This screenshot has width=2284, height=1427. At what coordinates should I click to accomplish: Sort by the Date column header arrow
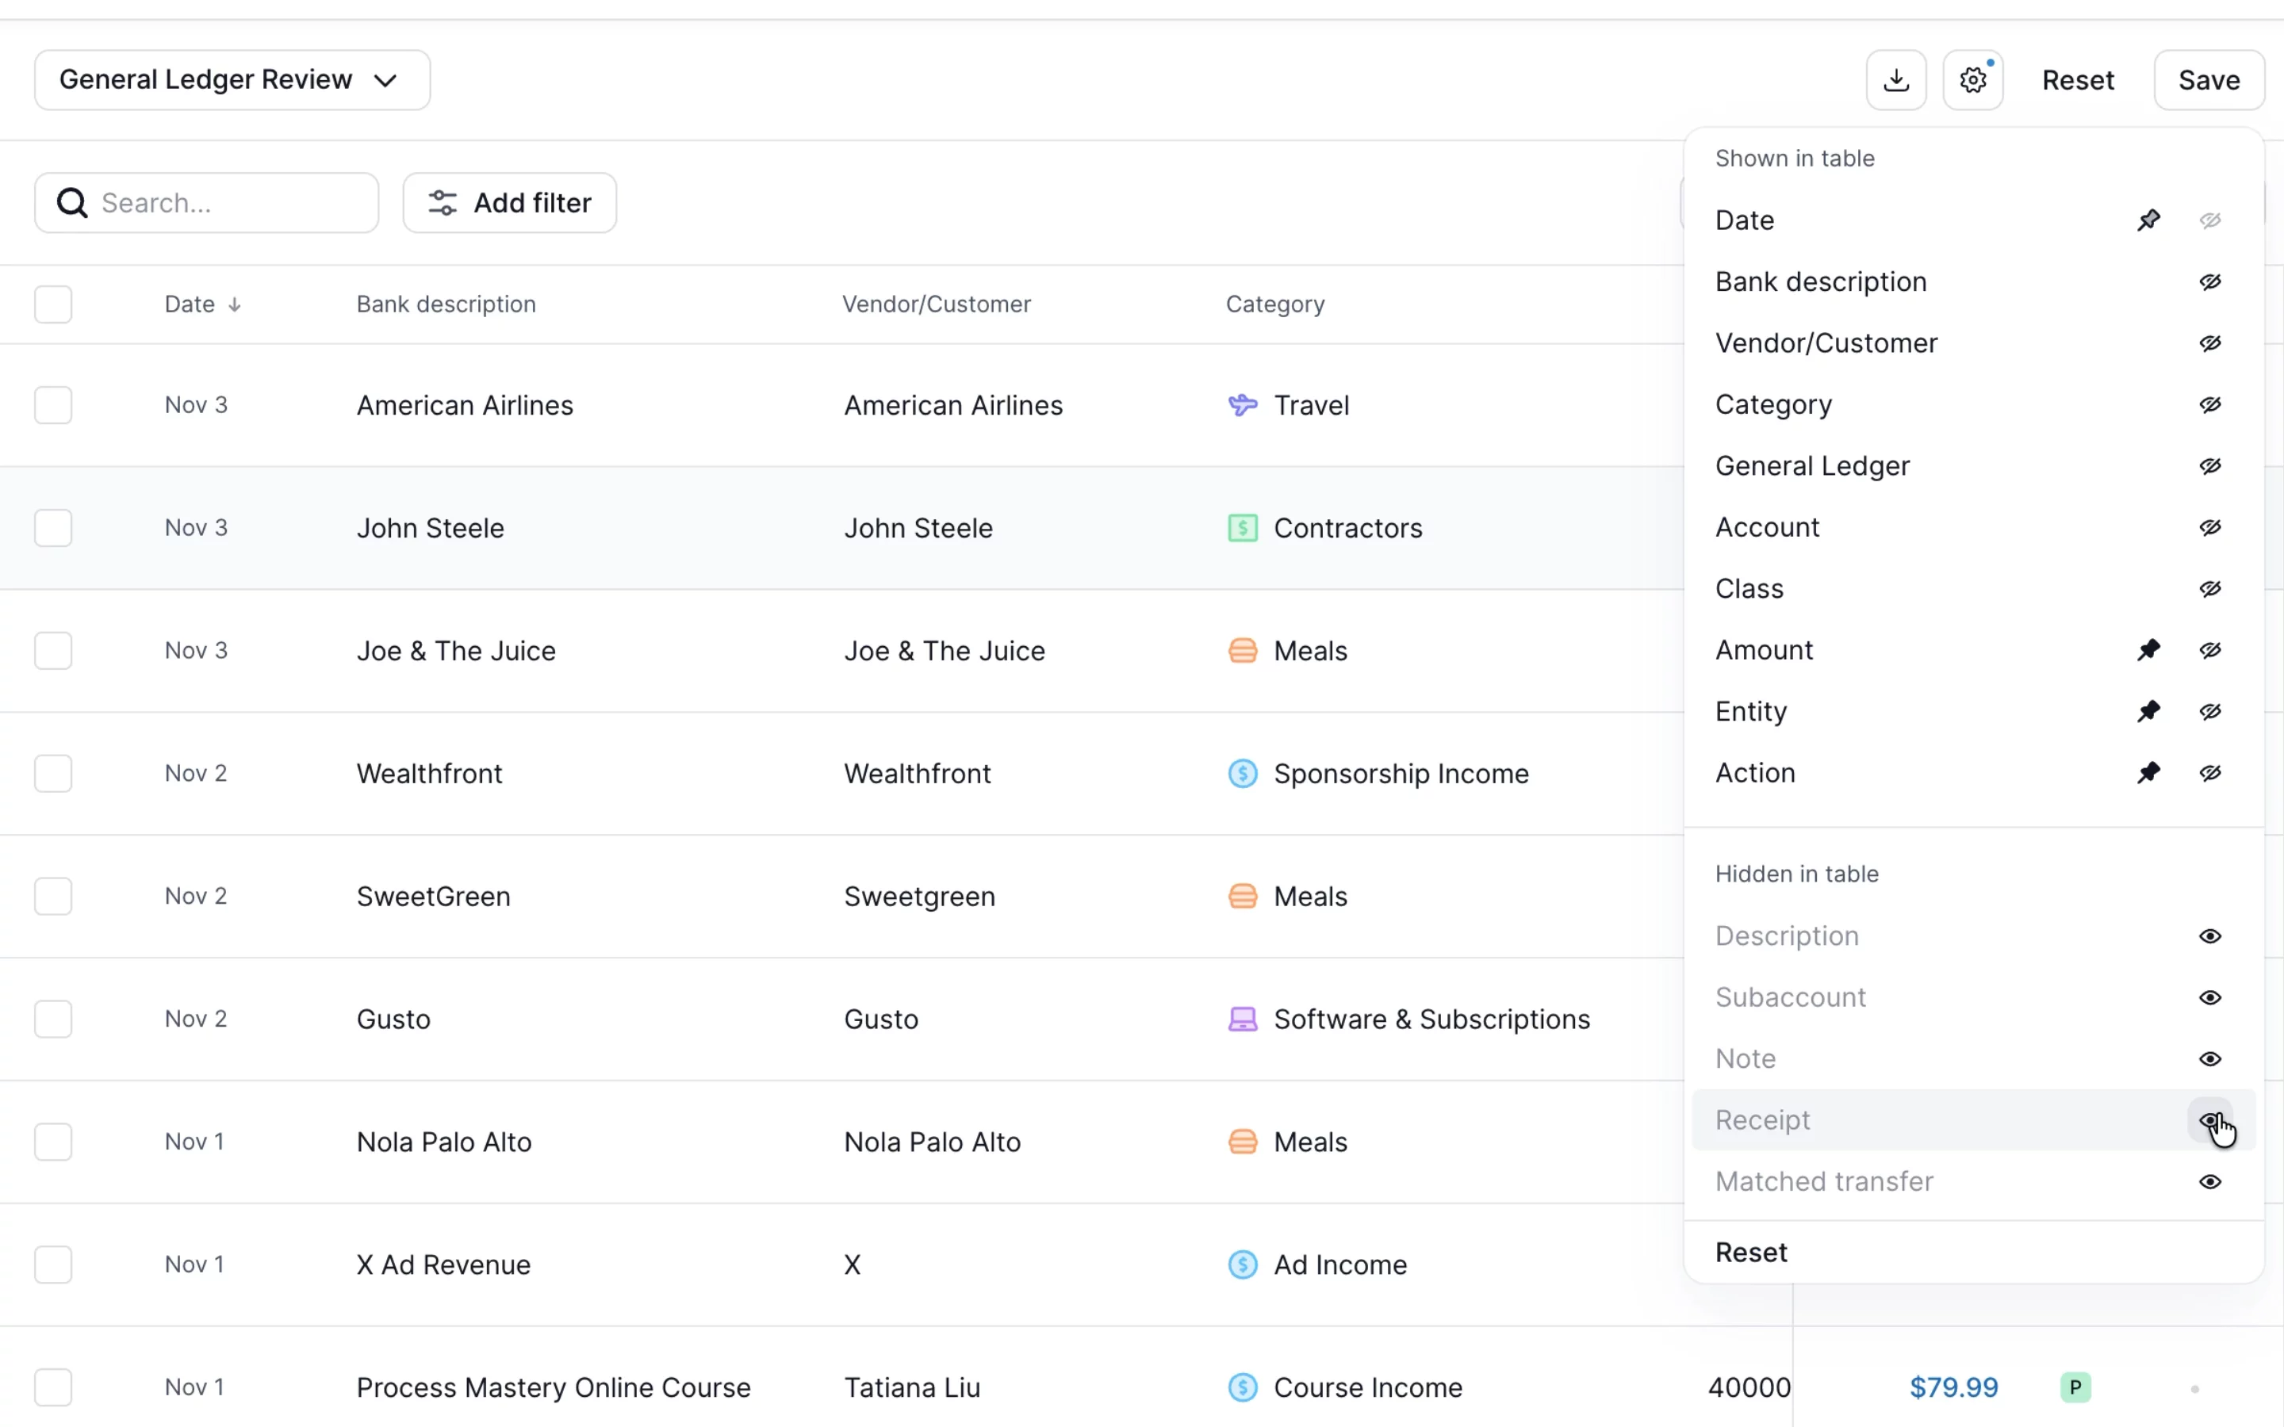click(x=234, y=305)
